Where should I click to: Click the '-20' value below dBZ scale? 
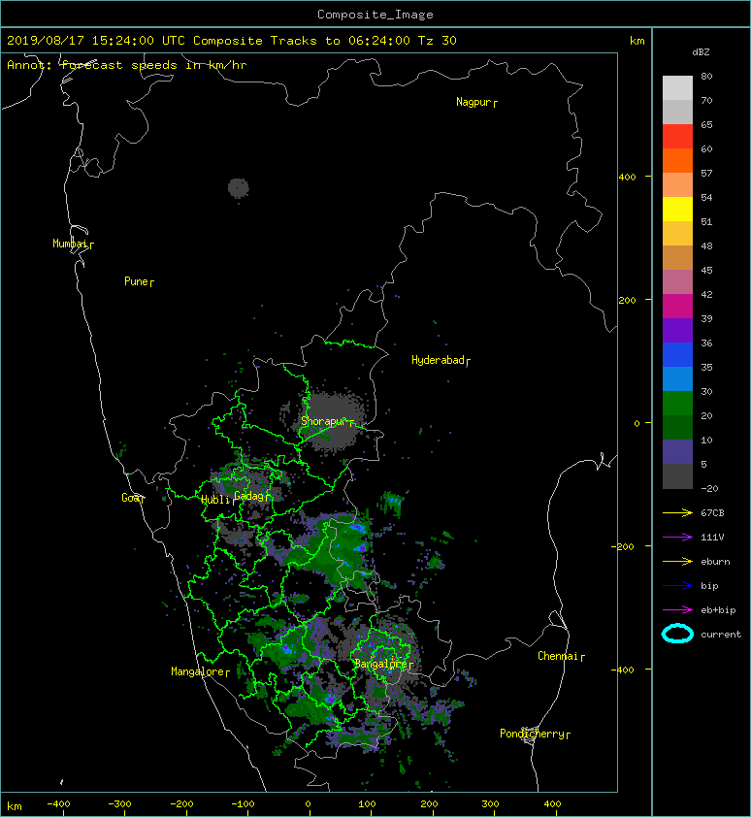click(709, 489)
